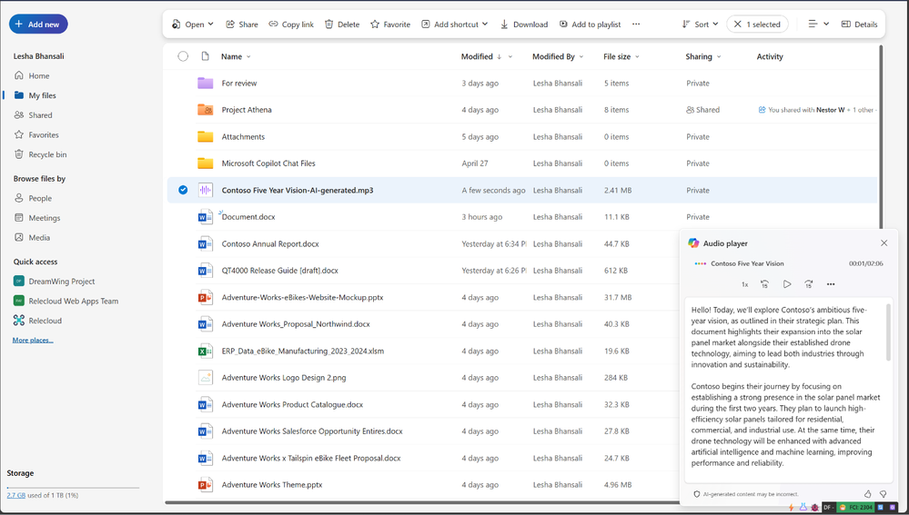Viewport: 909px width, 515px height.
Task: Open Adventure Works_Proposal_Northwind.docx
Action: 296,324
